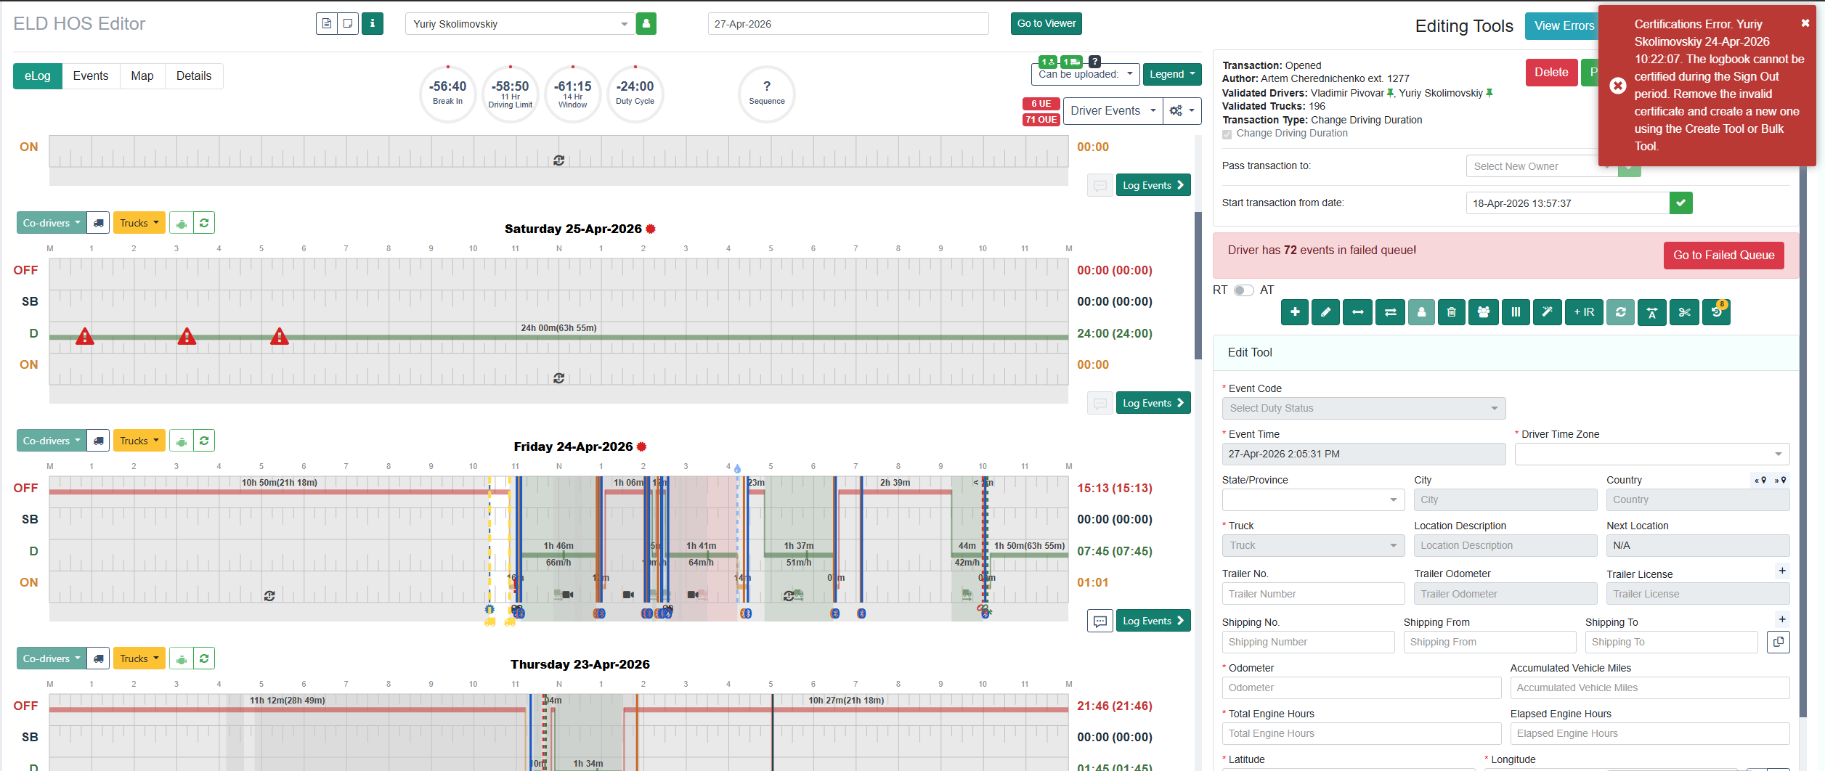Image resolution: width=1825 pixels, height=771 pixels.
Task: Click the View Errors button
Action: pyautogui.click(x=1564, y=26)
